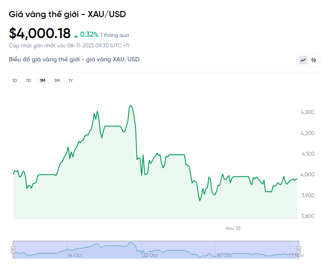Select the 1Y time range
The height and width of the screenshot is (278, 329).
click(71, 80)
